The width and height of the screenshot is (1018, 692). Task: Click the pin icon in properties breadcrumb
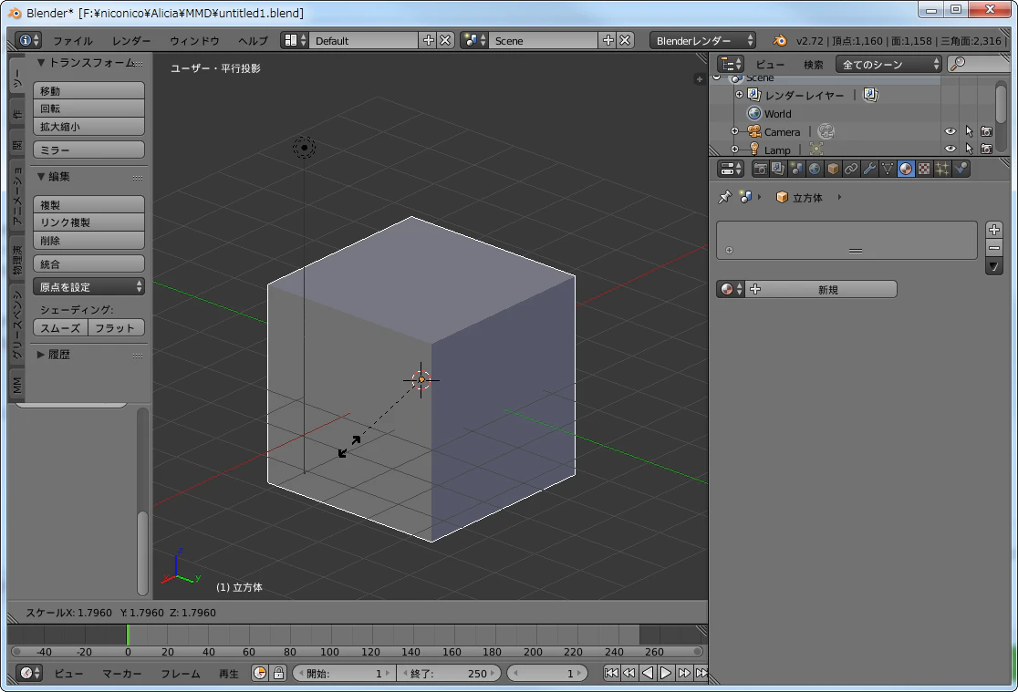point(724,197)
